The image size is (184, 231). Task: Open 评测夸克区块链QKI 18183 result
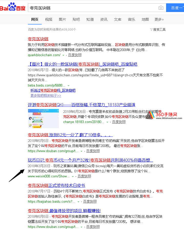[x=82, y=105]
